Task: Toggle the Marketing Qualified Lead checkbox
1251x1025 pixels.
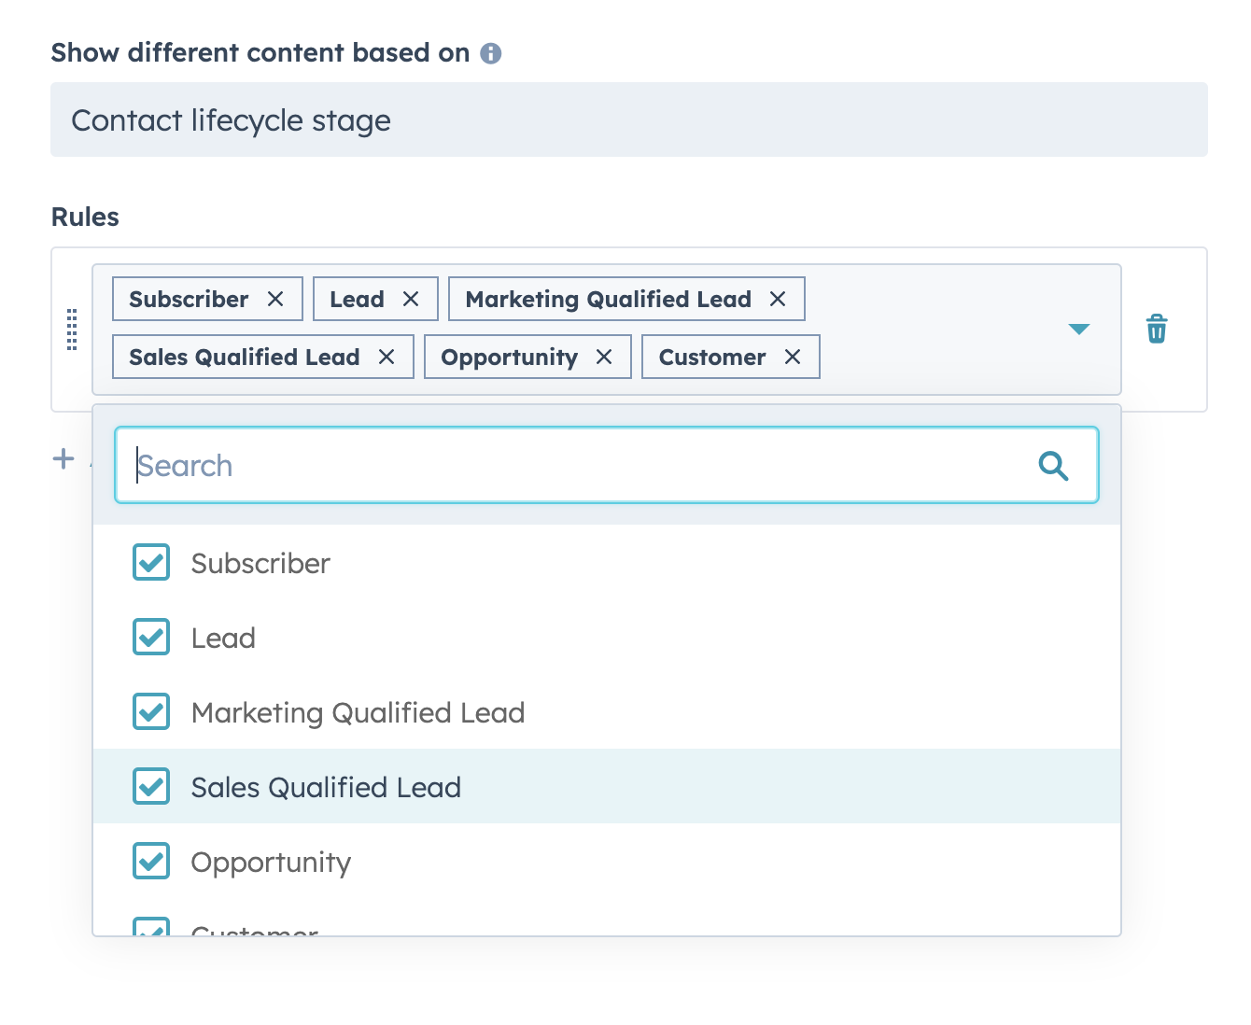Action: [150, 711]
